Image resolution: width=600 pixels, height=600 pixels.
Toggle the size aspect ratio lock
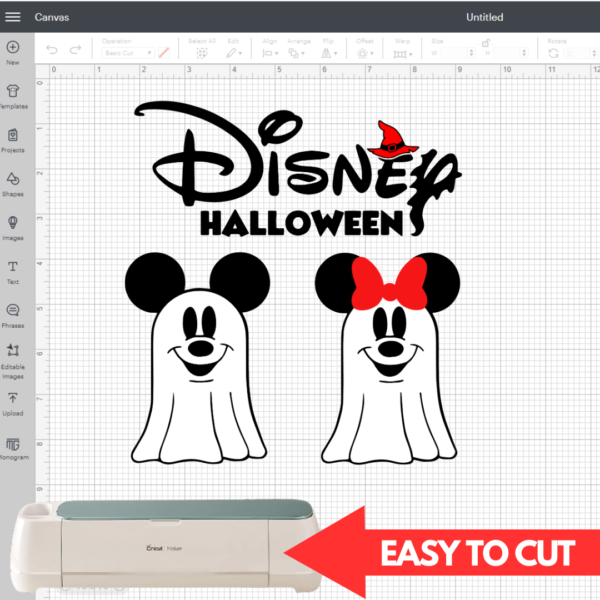[x=486, y=42]
